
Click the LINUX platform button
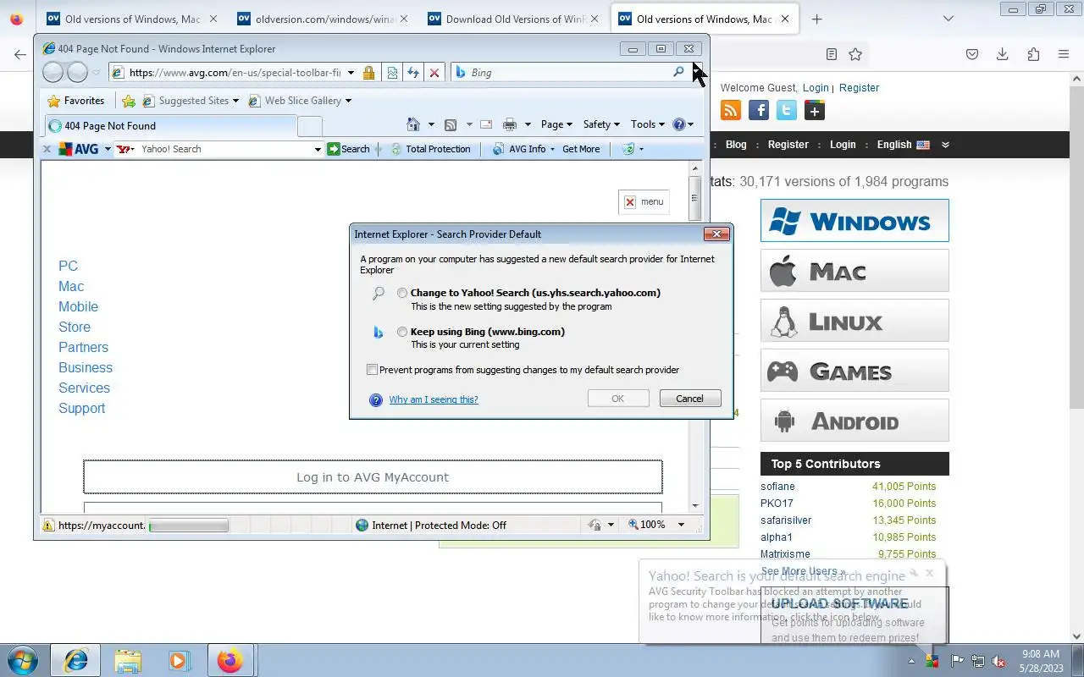click(854, 321)
